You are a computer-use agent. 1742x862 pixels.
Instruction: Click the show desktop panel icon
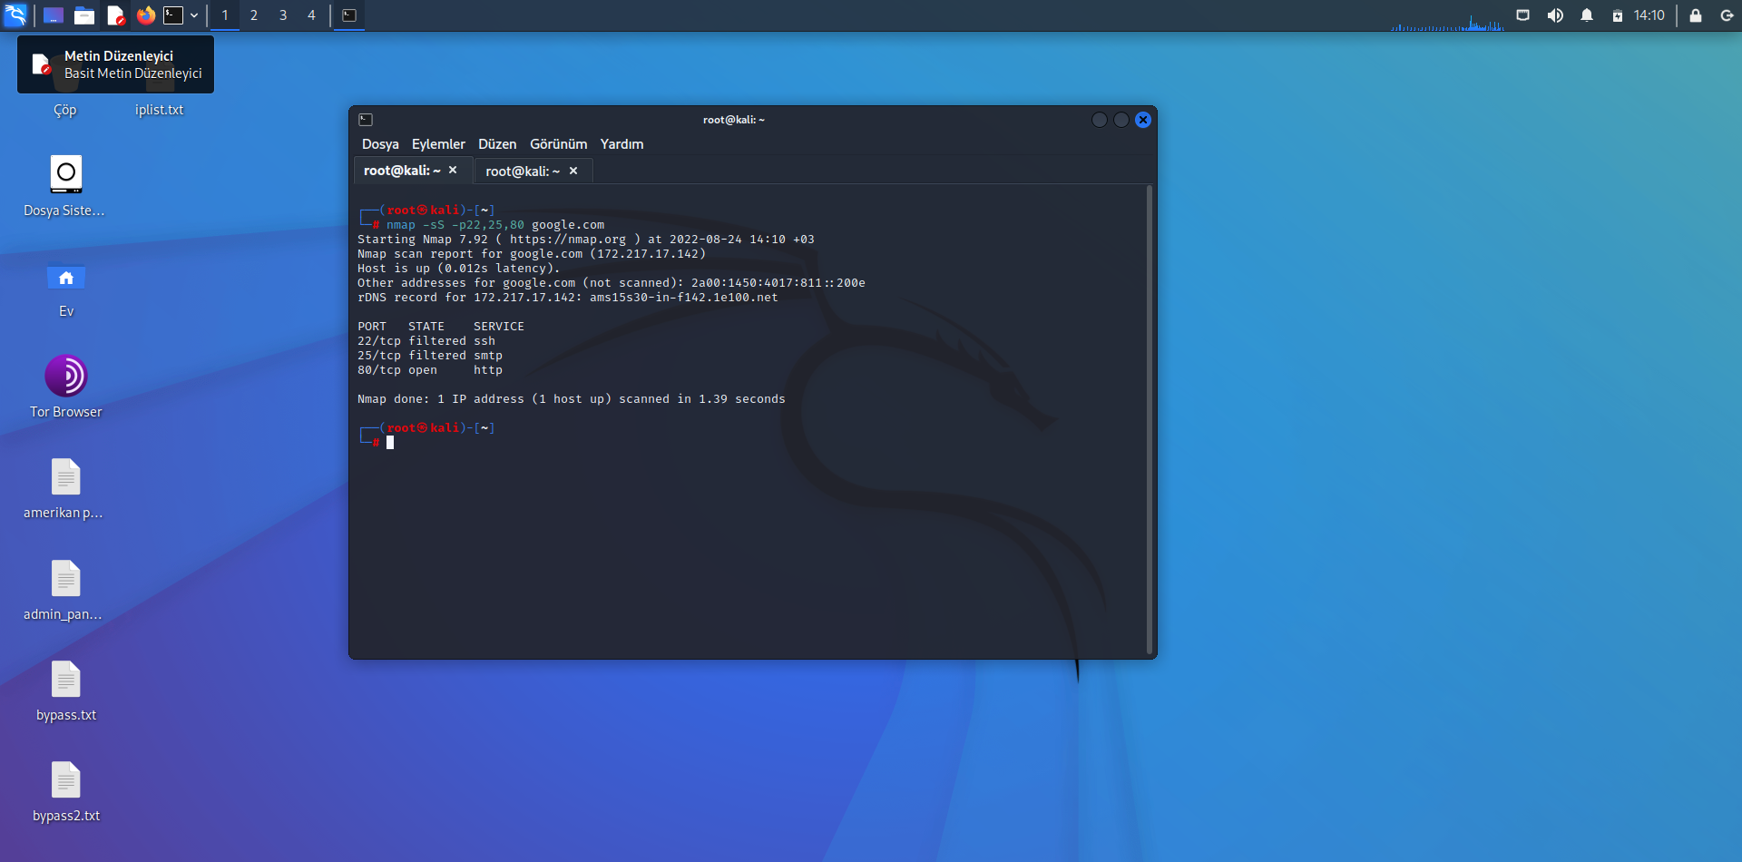point(54,15)
